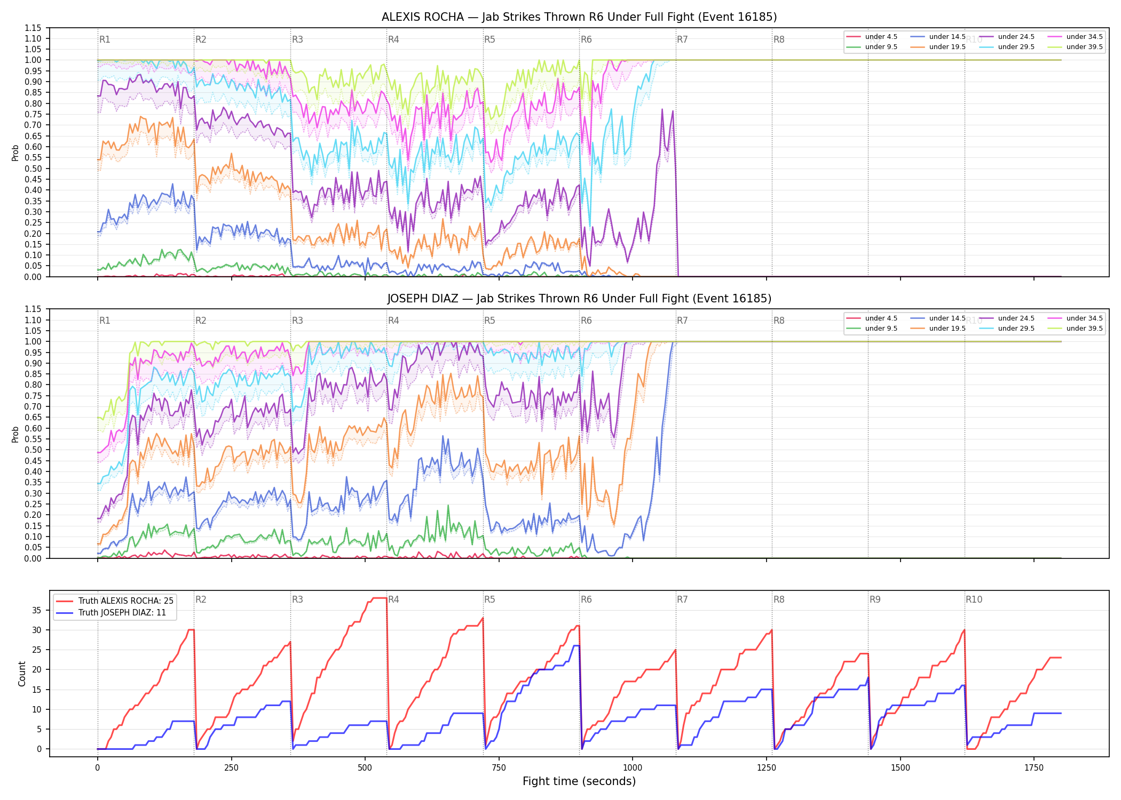Image resolution: width=1121 pixels, height=800 pixels.
Task: Click the R3 label in the Count chart
Action: tap(297, 599)
